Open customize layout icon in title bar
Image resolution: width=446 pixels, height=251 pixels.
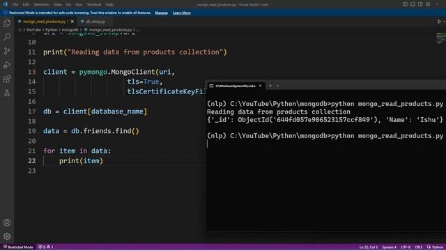(428, 4)
